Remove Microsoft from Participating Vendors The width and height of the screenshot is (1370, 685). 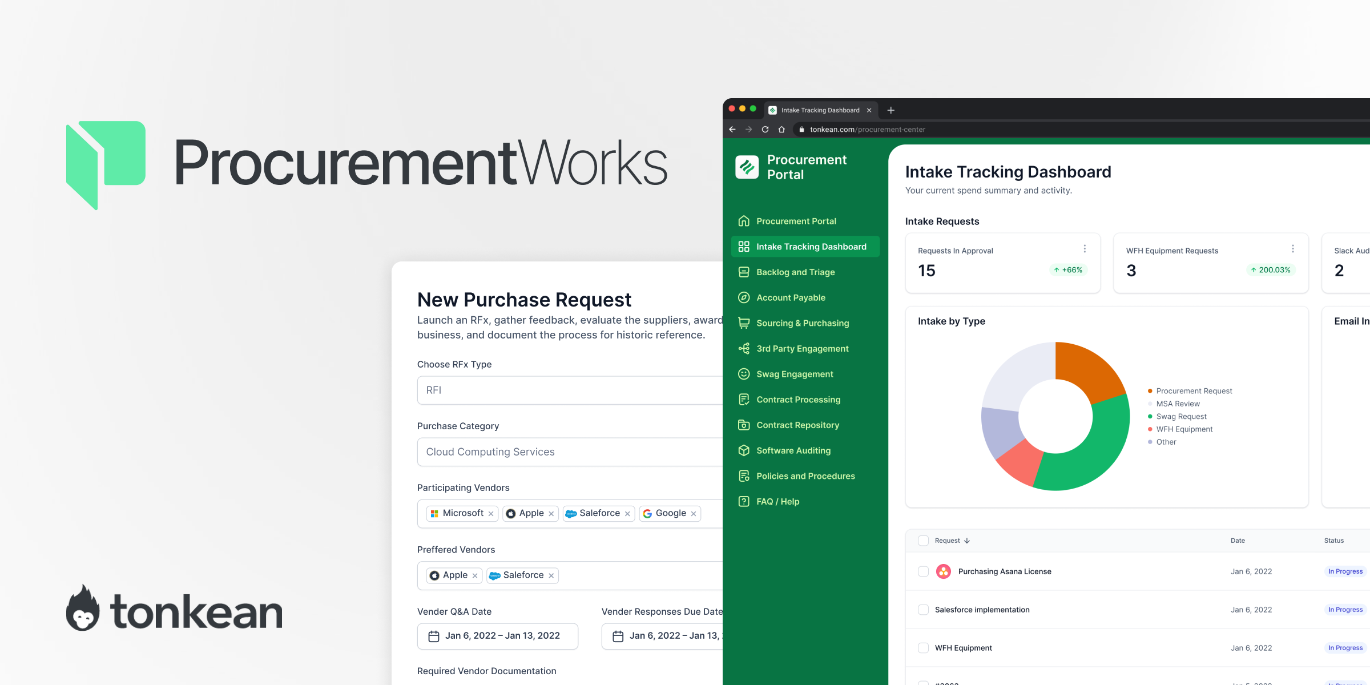coord(491,514)
